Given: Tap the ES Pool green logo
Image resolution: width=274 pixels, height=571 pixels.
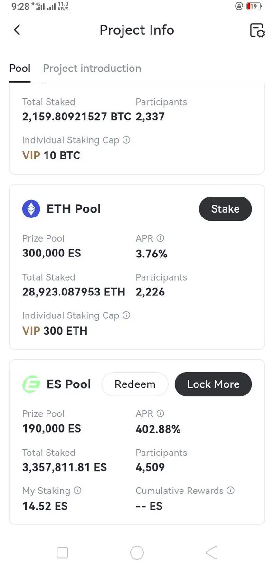Looking at the screenshot, I should 31,384.
